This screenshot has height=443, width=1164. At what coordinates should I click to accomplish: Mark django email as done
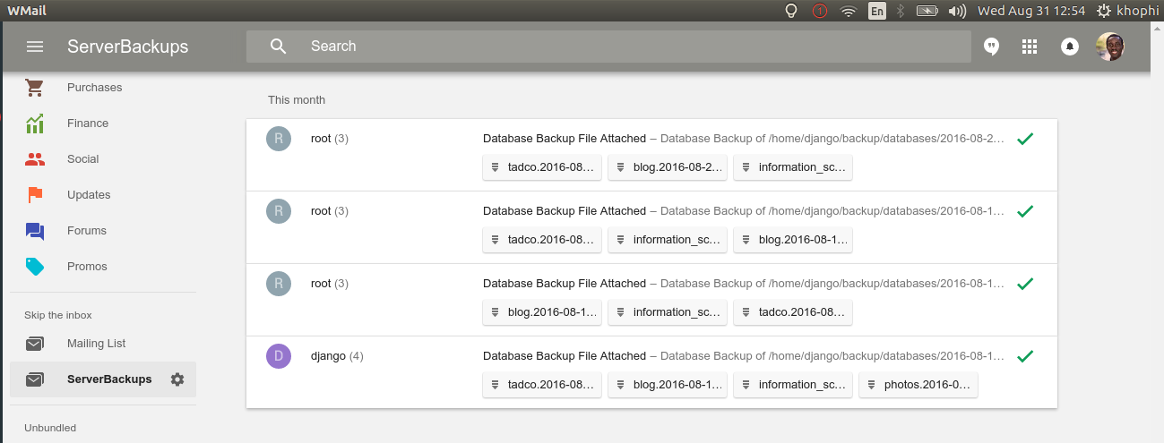(x=1026, y=356)
